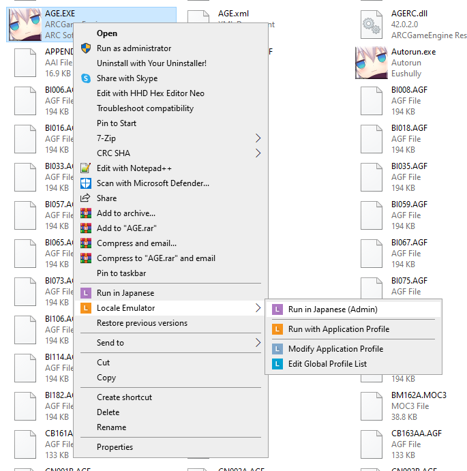The width and height of the screenshot is (467, 471).
Task: Select Pin to Start
Action: coord(117,123)
